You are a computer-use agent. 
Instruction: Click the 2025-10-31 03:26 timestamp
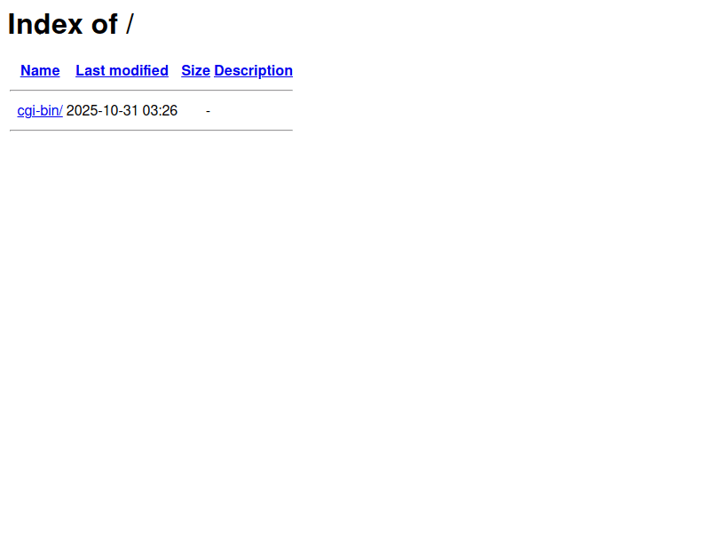point(122,110)
